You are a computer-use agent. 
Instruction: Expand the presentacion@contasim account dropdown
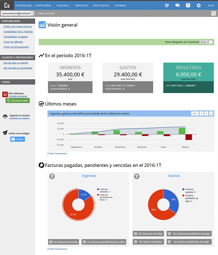[18, 13]
